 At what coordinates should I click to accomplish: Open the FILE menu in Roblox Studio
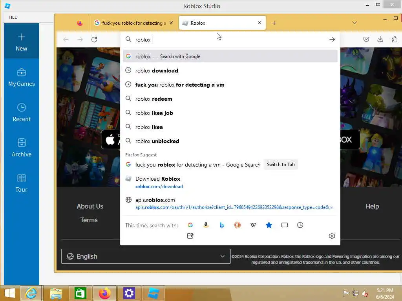click(x=13, y=17)
